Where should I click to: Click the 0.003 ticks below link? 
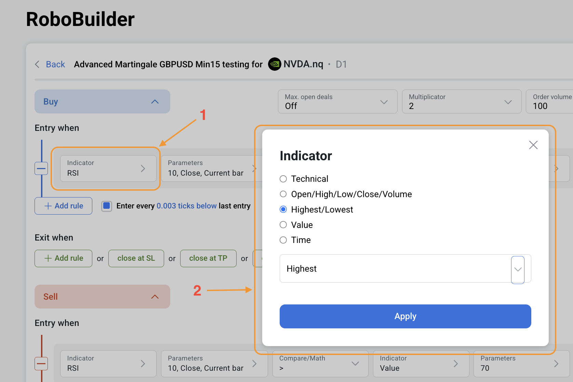pos(187,206)
